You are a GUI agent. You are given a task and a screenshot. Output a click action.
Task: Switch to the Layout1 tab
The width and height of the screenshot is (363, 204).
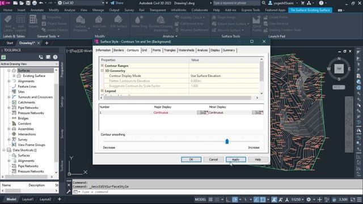click(28, 199)
